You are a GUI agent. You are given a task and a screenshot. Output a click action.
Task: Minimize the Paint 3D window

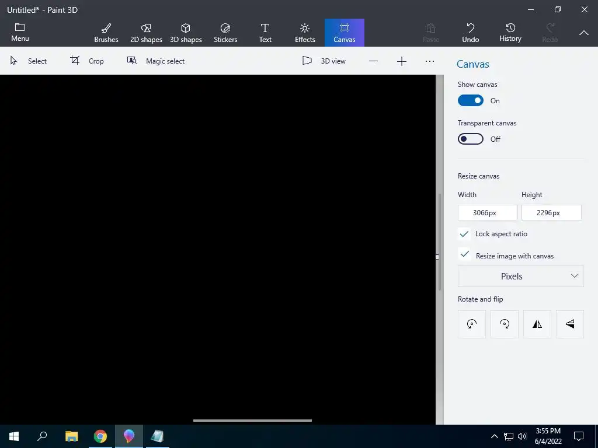pos(530,9)
